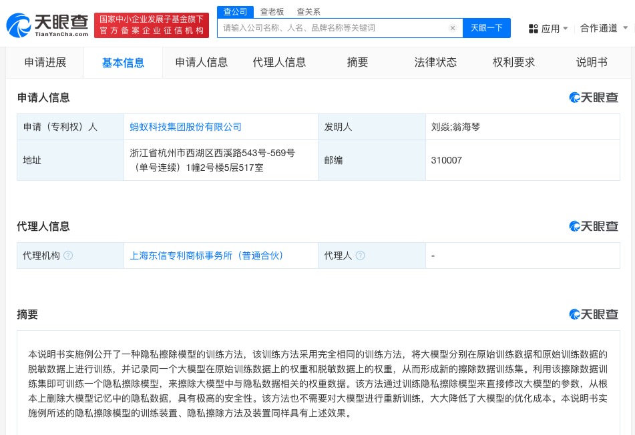Click the 应用 grid icon
Screen dimensions: 635x435
click(x=534, y=28)
